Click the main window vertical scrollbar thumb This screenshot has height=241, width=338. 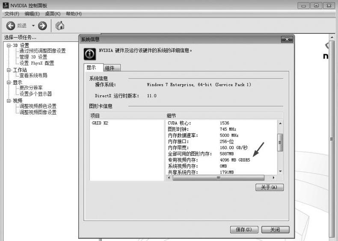point(332,139)
